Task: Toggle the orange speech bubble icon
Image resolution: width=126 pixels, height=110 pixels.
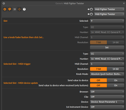Action: pos(10,9)
